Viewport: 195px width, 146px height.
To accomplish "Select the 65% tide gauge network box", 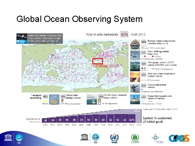I will 144,64.
